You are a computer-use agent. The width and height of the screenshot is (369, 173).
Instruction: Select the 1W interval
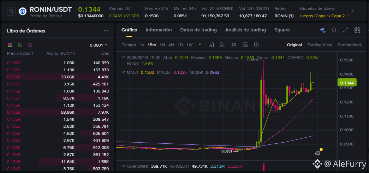coord(189,45)
